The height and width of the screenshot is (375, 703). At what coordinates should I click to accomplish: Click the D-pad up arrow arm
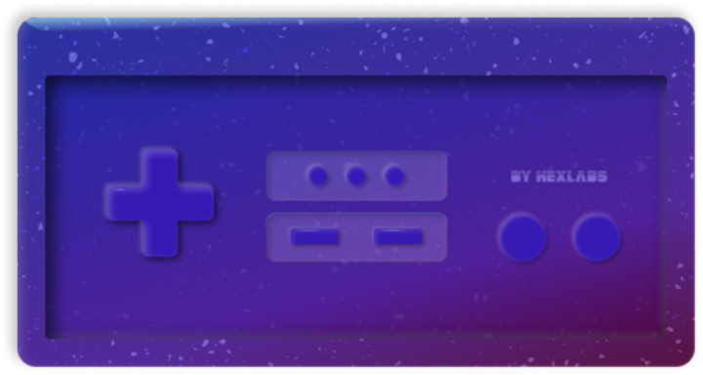point(159,166)
